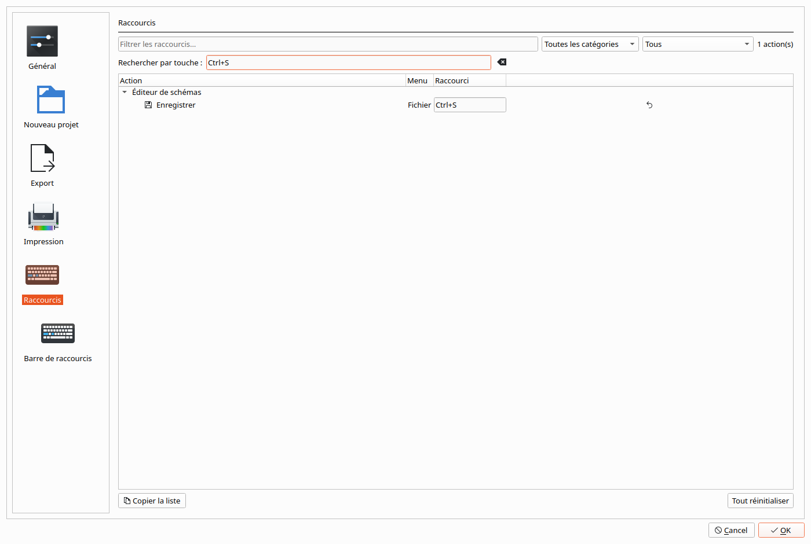Focus the Filtrer les raccourcis field
The height and width of the screenshot is (544, 811).
(x=328, y=44)
